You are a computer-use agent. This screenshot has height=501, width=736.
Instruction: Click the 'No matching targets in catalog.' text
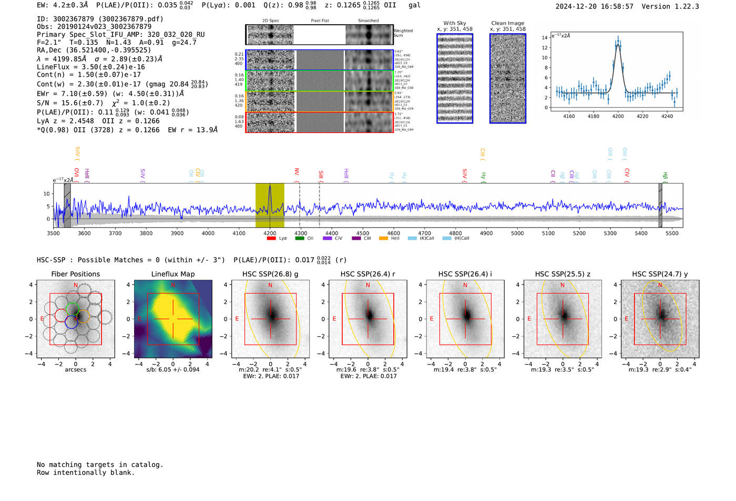pyautogui.click(x=100, y=465)
